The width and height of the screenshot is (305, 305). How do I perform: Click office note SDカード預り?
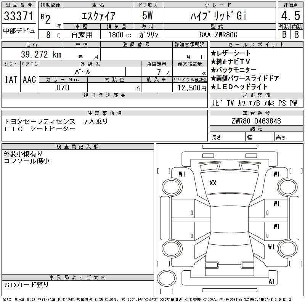click(27, 285)
